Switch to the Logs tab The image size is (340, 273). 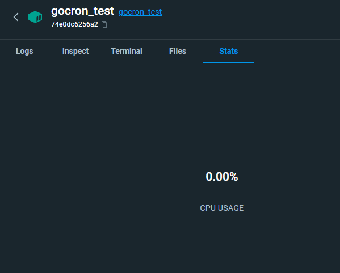(x=24, y=52)
